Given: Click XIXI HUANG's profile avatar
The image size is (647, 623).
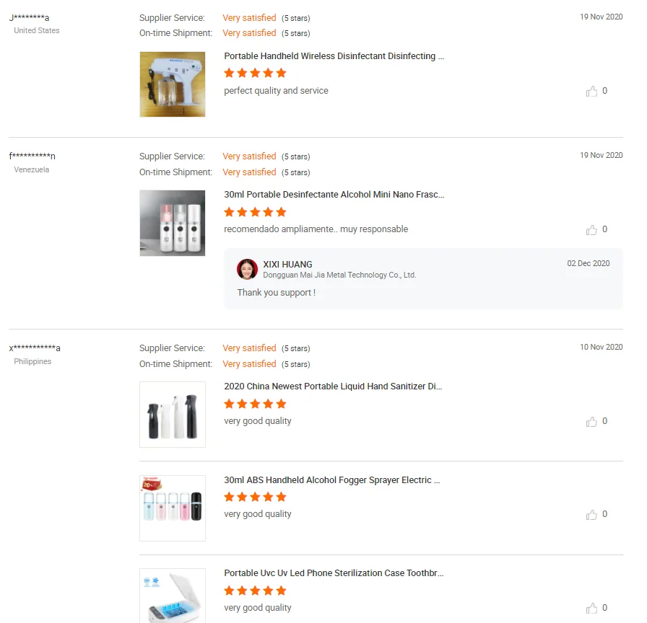Looking at the screenshot, I should tap(247, 269).
